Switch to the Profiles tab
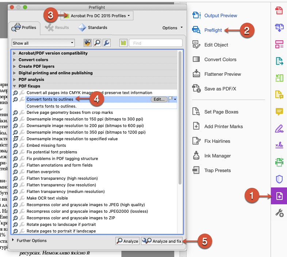 tap(24, 27)
